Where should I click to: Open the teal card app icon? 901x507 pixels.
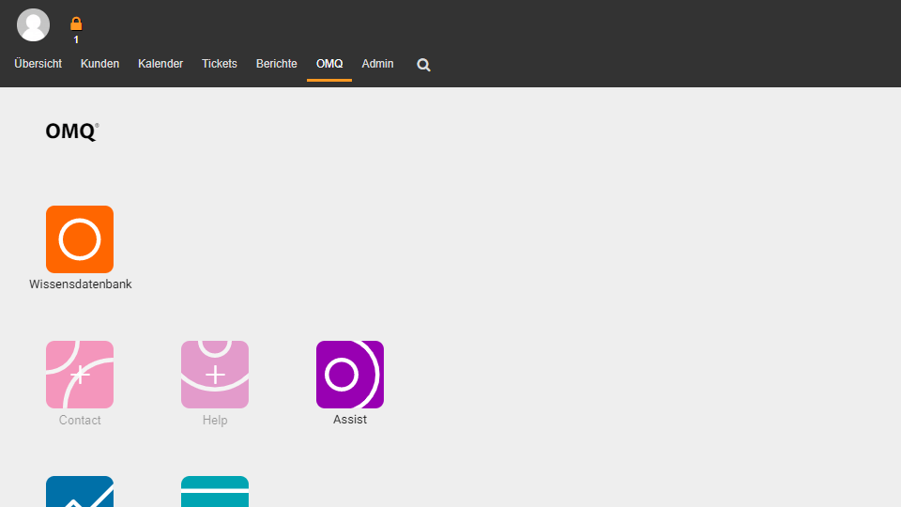215,491
